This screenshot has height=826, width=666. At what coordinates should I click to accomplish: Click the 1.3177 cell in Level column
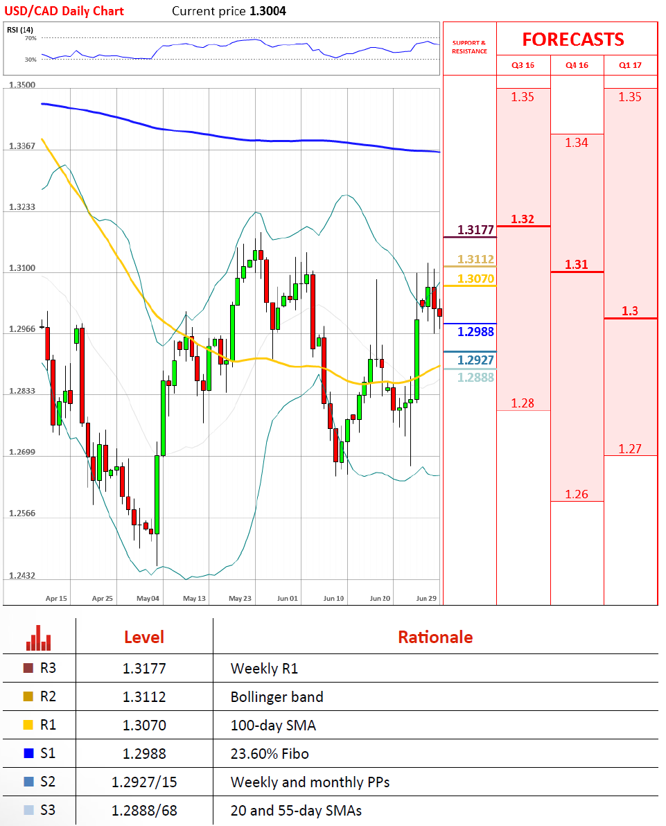(144, 669)
